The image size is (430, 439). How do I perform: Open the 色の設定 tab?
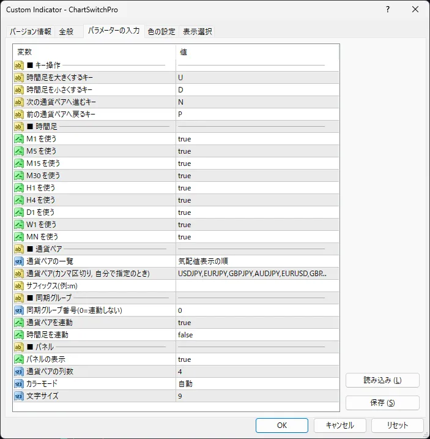tap(161, 31)
